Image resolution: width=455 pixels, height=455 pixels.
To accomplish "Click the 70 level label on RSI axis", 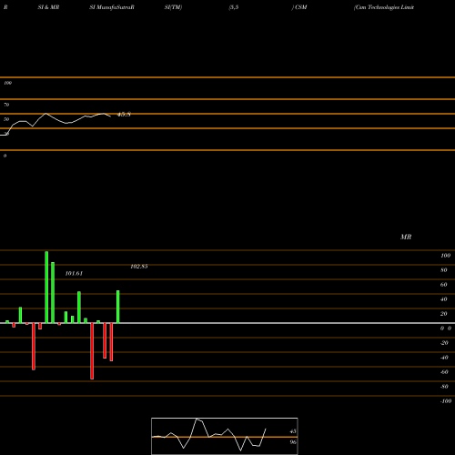I will 6,105.
